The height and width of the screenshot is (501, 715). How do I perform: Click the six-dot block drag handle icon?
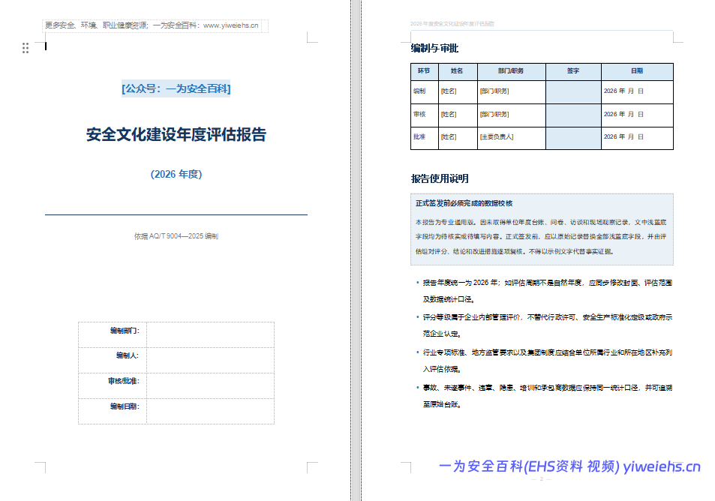(x=26, y=48)
